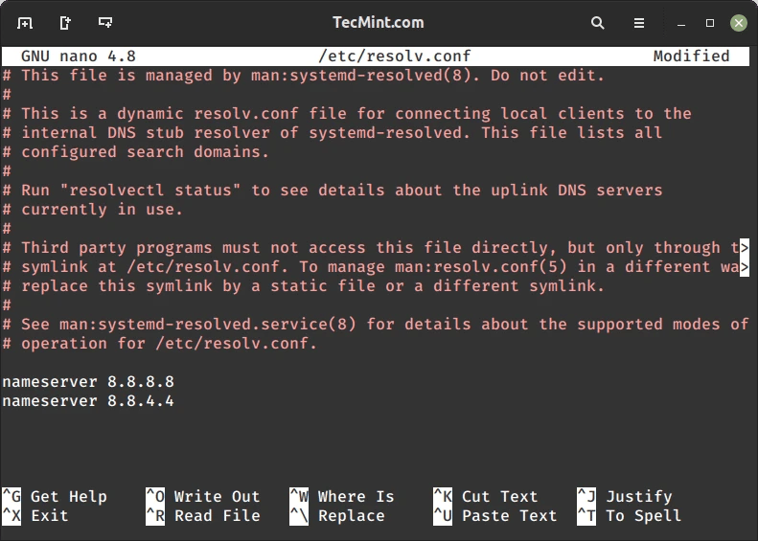Viewport: 758px width, 541px height.
Task: Click the split terminal horizontally icon
Action: coord(105,22)
